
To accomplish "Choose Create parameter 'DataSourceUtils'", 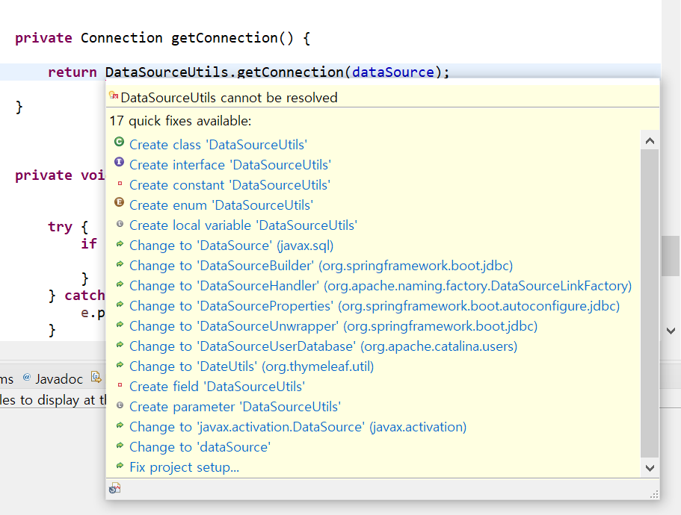I will [235, 407].
